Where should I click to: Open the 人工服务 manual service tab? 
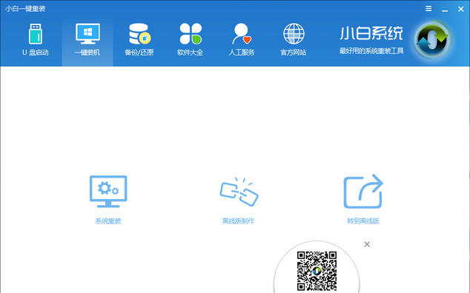pyautogui.click(x=242, y=41)
